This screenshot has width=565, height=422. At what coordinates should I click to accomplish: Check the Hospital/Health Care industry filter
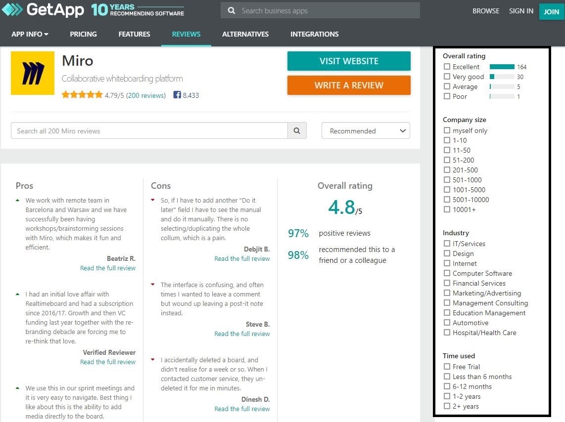447,333
